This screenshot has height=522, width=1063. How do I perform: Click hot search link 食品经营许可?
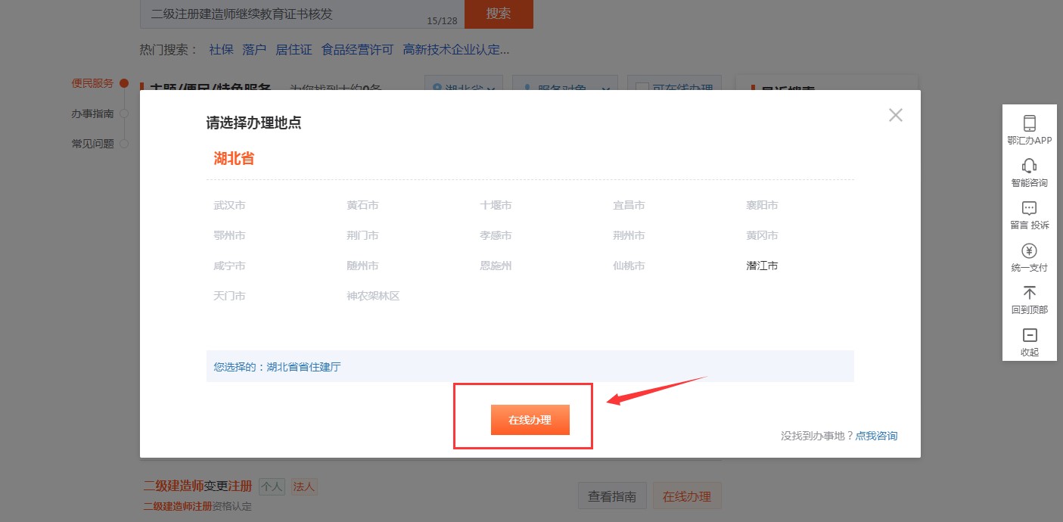[358, 50]
